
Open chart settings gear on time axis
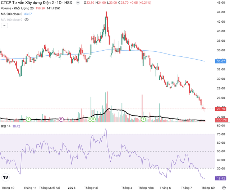click(x=224, y=187)
